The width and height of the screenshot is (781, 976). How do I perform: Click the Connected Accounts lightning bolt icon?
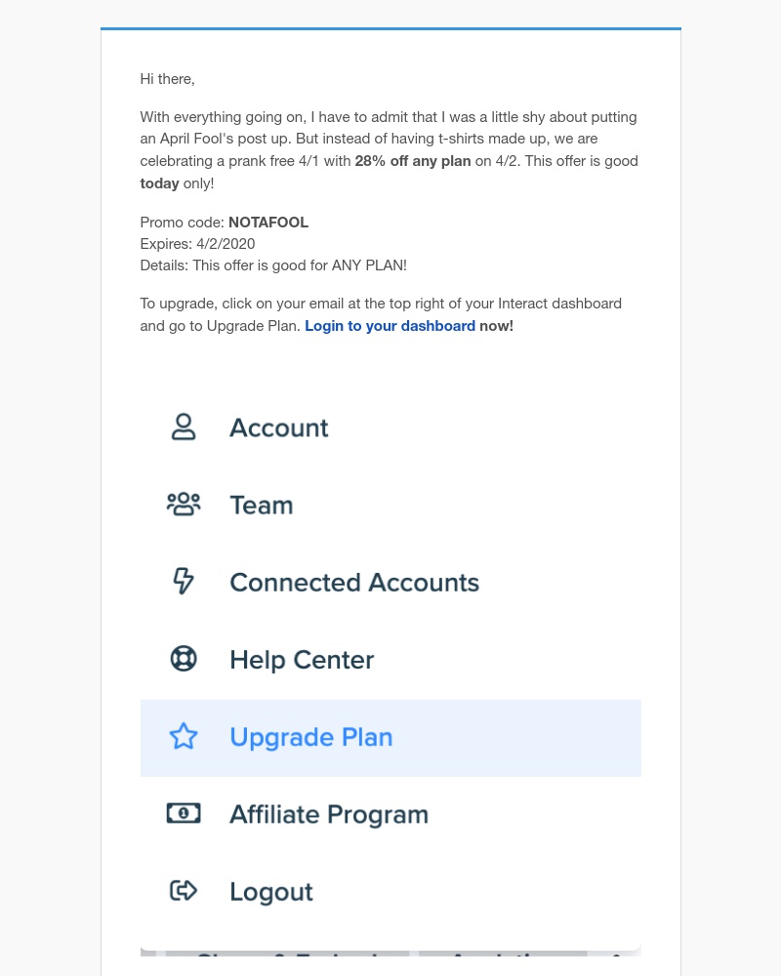click(x=184, y=582)
